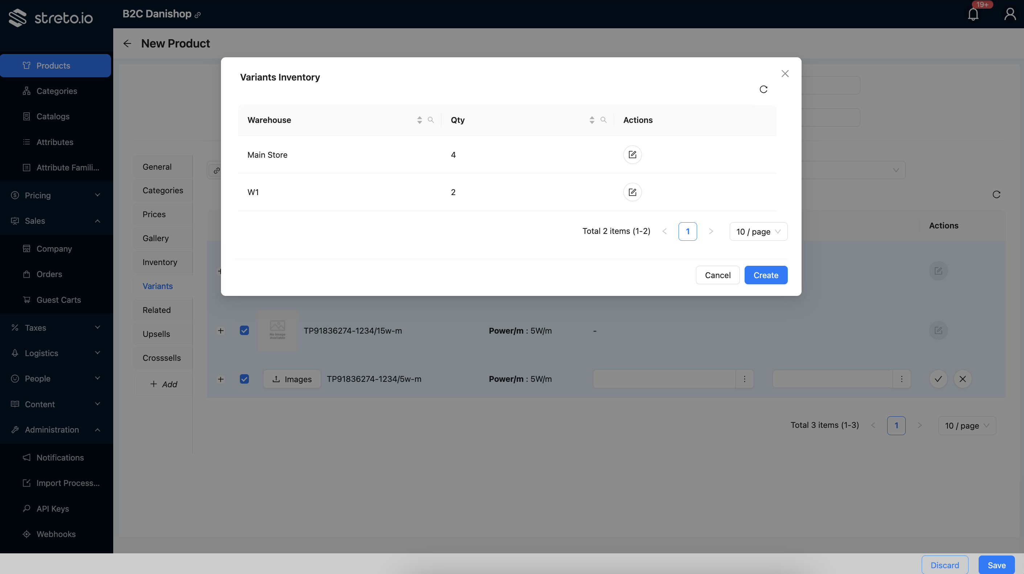The height and width of the screenshot is (574, 1024).
Task: Edit the Main Store quantity
Action: click(x=632, y=155)
